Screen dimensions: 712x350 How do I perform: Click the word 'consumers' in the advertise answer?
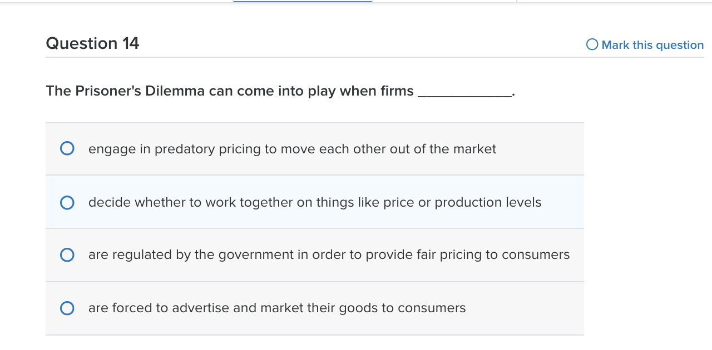click(432, 308)
